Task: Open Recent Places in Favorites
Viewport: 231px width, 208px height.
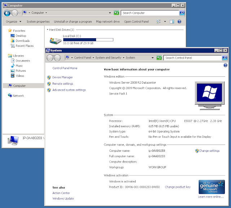Action: 25,46
